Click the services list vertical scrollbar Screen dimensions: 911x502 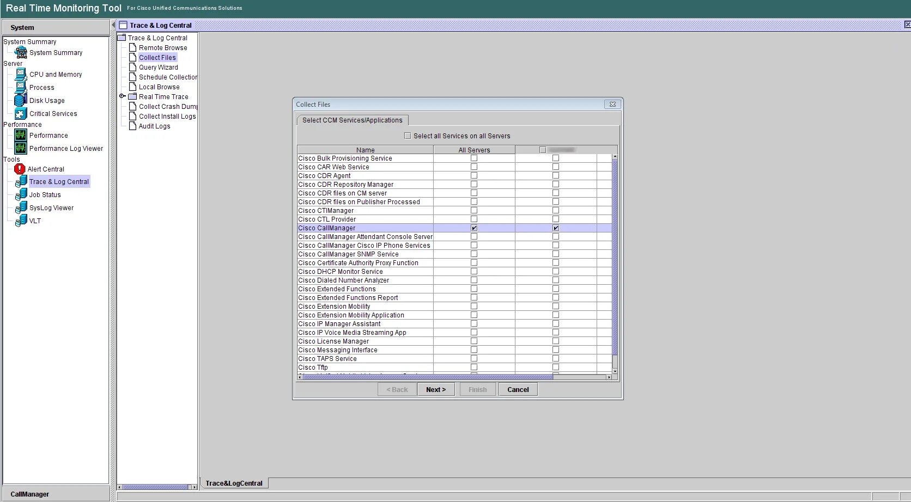click(615, 257)
